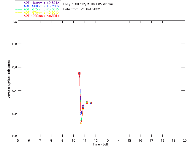Click the PML station location header text
Image resolution: width=190 pixels, height=152 pixels.
pos(88,4)
